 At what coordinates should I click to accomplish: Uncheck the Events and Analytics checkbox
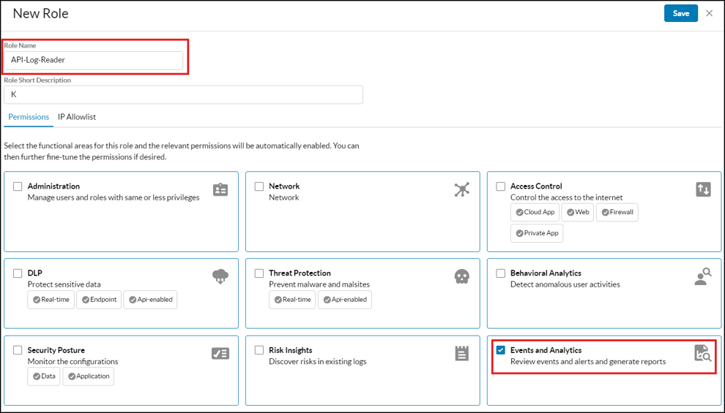(x=501, y=350)
